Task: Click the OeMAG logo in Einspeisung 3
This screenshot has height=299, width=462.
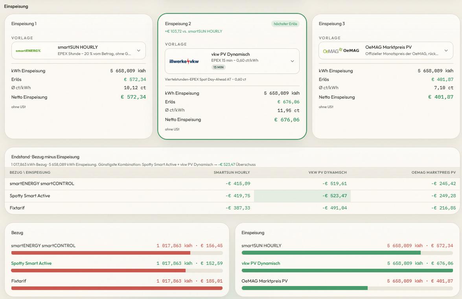Action: click(341, 51)
